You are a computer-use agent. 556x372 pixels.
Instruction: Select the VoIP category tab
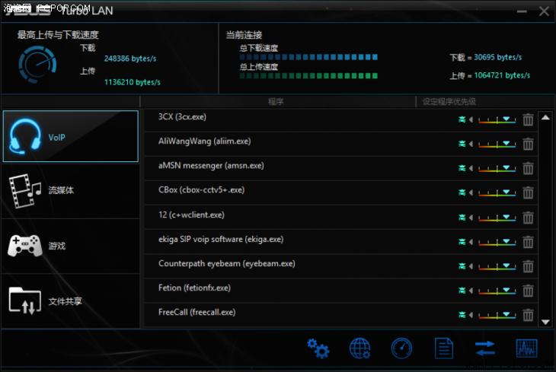(x=70, y=136)
